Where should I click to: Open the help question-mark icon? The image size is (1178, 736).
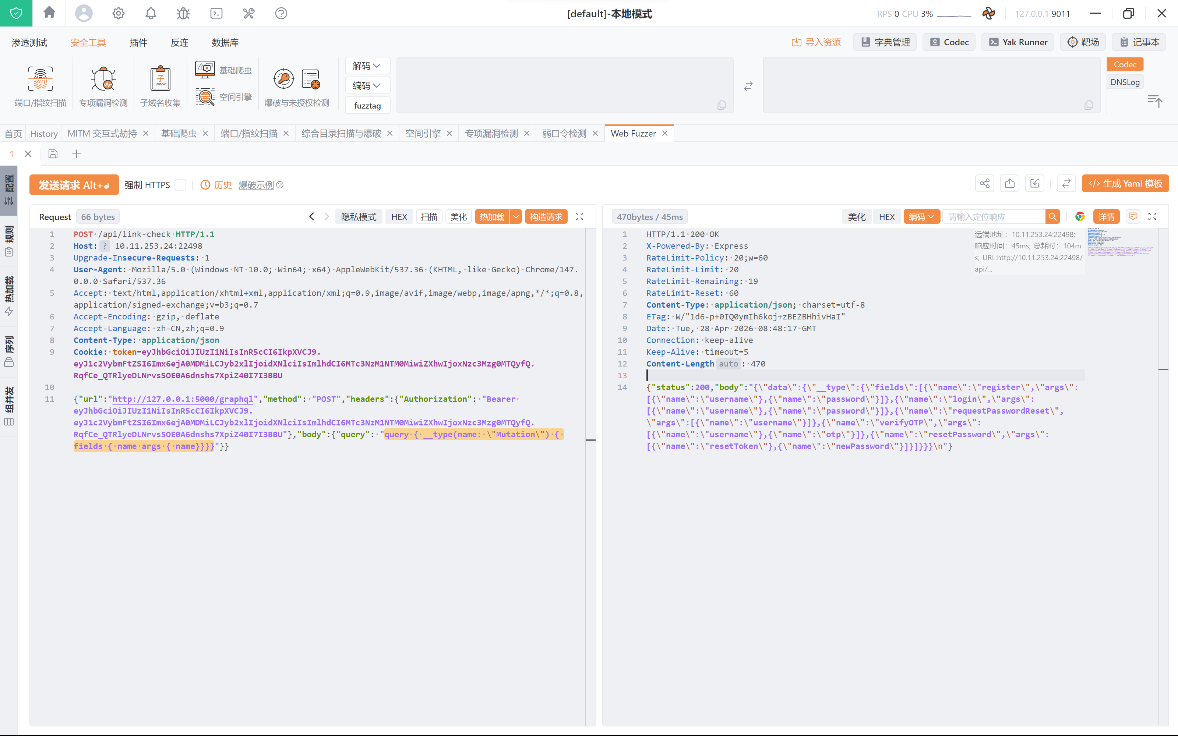click(x=281, y=13)
